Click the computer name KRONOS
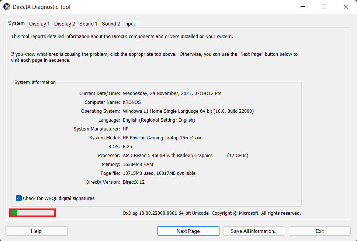 pyautogui.click(x=132, y=102)
